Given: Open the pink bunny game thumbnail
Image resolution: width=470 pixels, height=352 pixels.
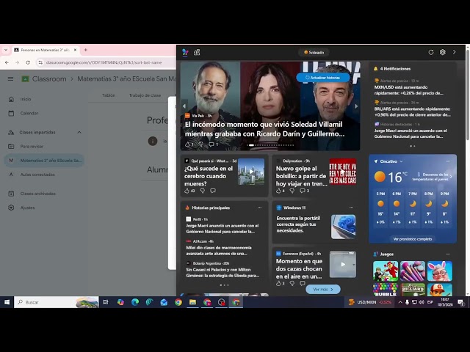Looking at the screenshot, I should (x=440, y=271).
